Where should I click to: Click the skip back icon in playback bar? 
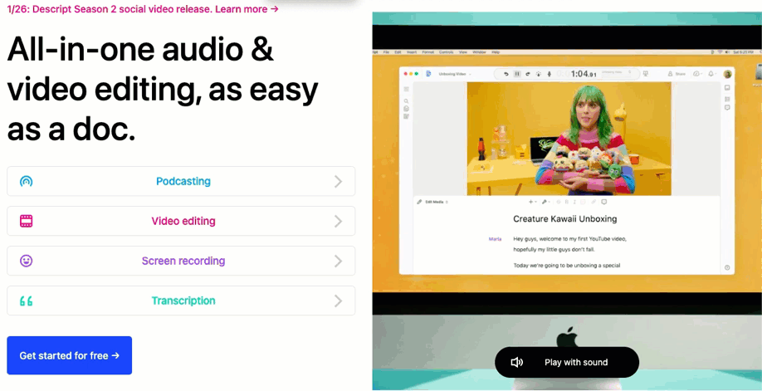point(506,74)
